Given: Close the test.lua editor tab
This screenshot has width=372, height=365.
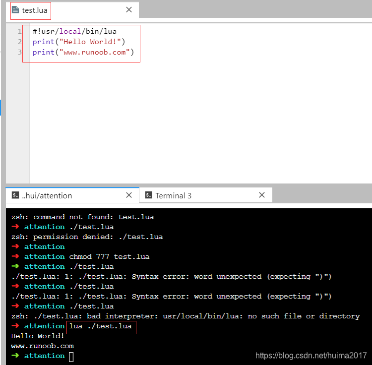Looking at the screenshot, I should tap(129, 10).
